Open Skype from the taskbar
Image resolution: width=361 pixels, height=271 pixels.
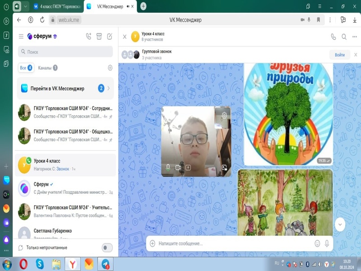[x=40, y=264]
